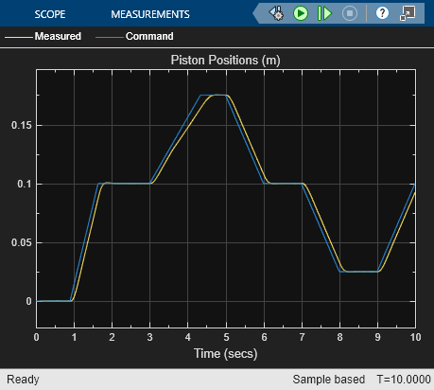Click the Step Back configuration icon
434x390 pixels.
pyautogui.click(x=276, y=13)
